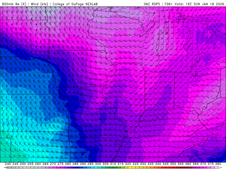Select the "College of DuPage NEXLAB" text
Screen dimensions: 226x169
[x=75, y=4]
